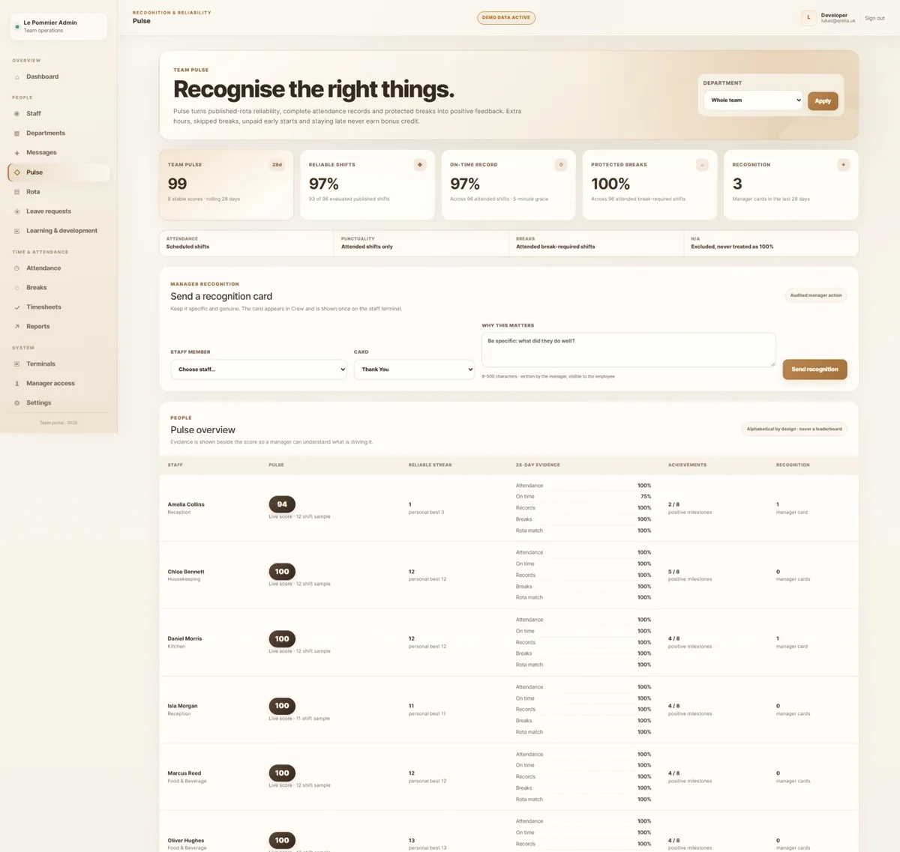Navigate to Manager access

[50, 384]
